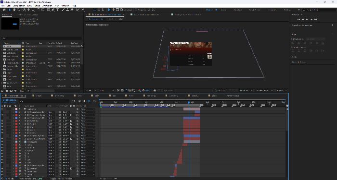Select the Puppet Pin tool

[x=83, y=10]
